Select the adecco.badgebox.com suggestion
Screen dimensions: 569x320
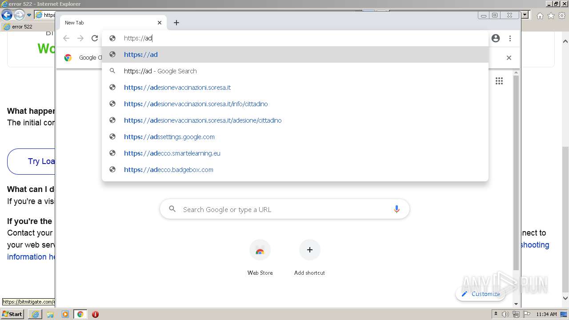click(x=295, y=170)
